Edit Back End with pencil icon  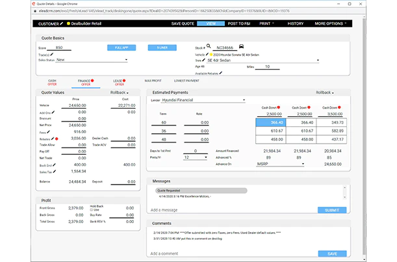[x=54, y=165]
